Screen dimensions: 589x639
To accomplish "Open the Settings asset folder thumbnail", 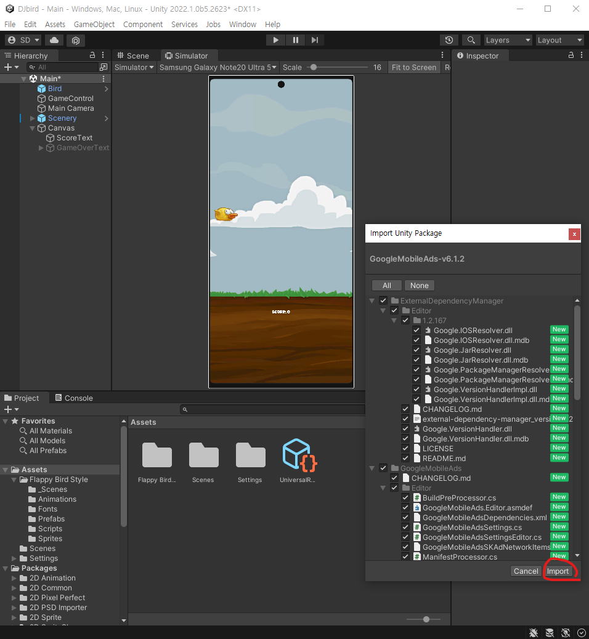I will [250, 455].
